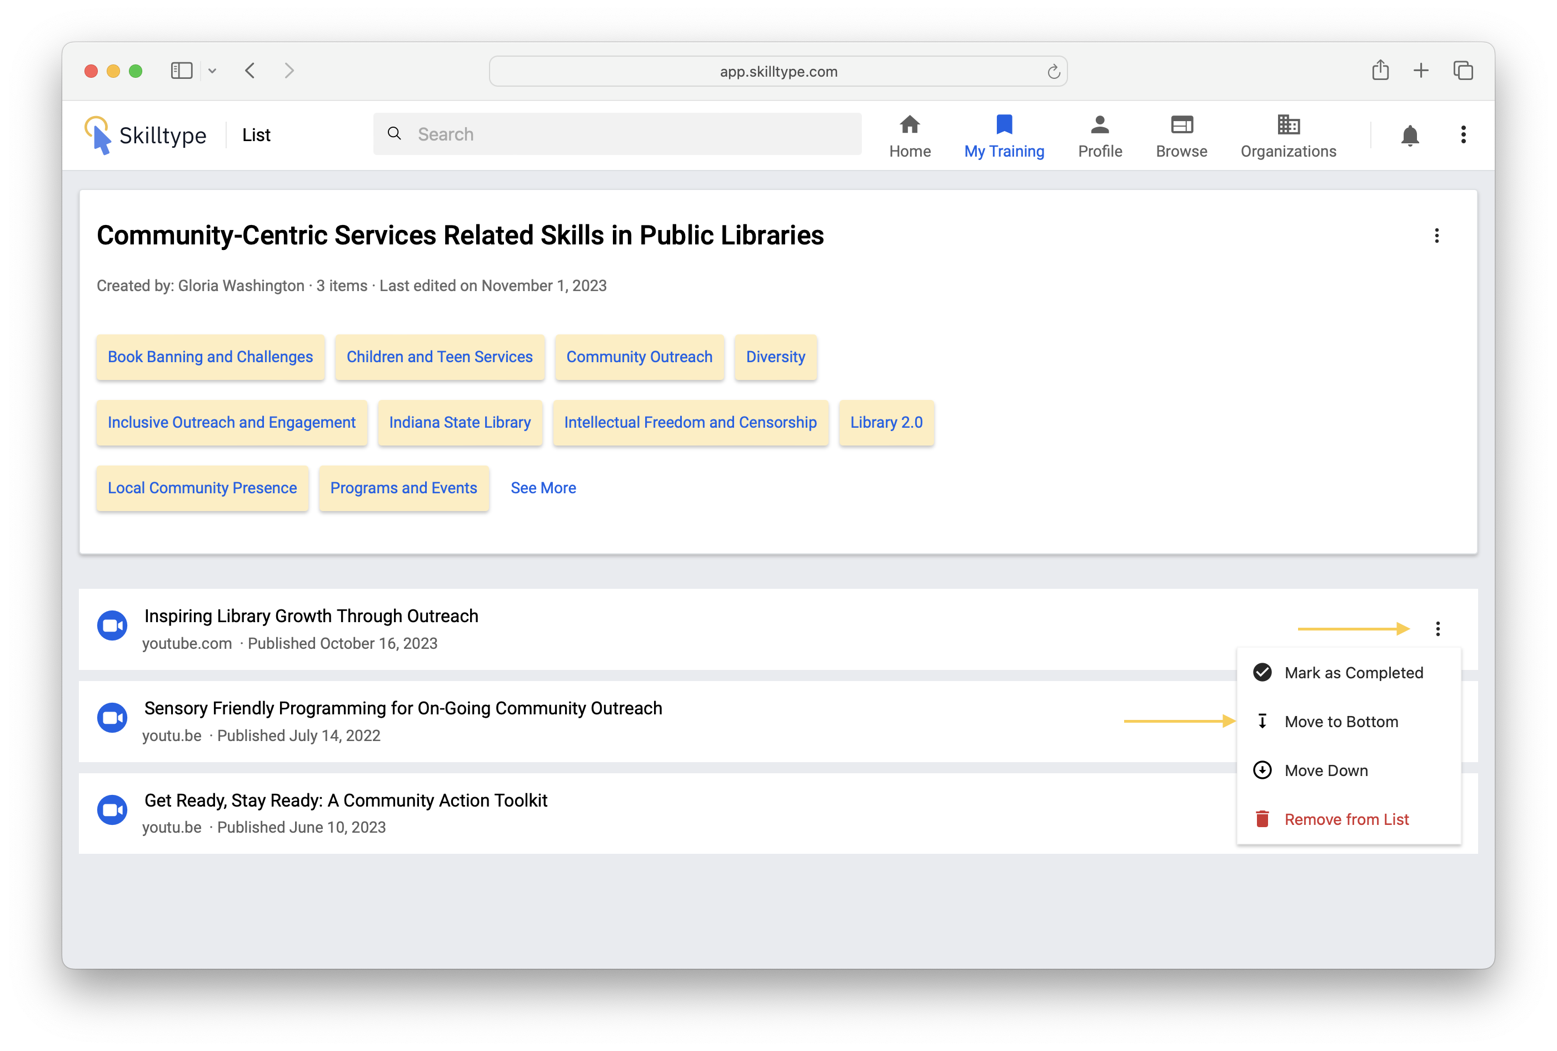Open three-dot menu for Inspiring Library Growth
Image resolution: width=1557 pixels, height=1051 pixels.
[1437, 628]
